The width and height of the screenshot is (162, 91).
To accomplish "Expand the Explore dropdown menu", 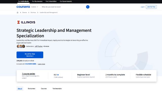I will tap(35, 7).
